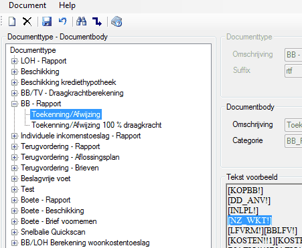Select Beschikking krediethypotheek tree item
The height and width of the screenshot is (248, 302).
(x=68, y=82)
